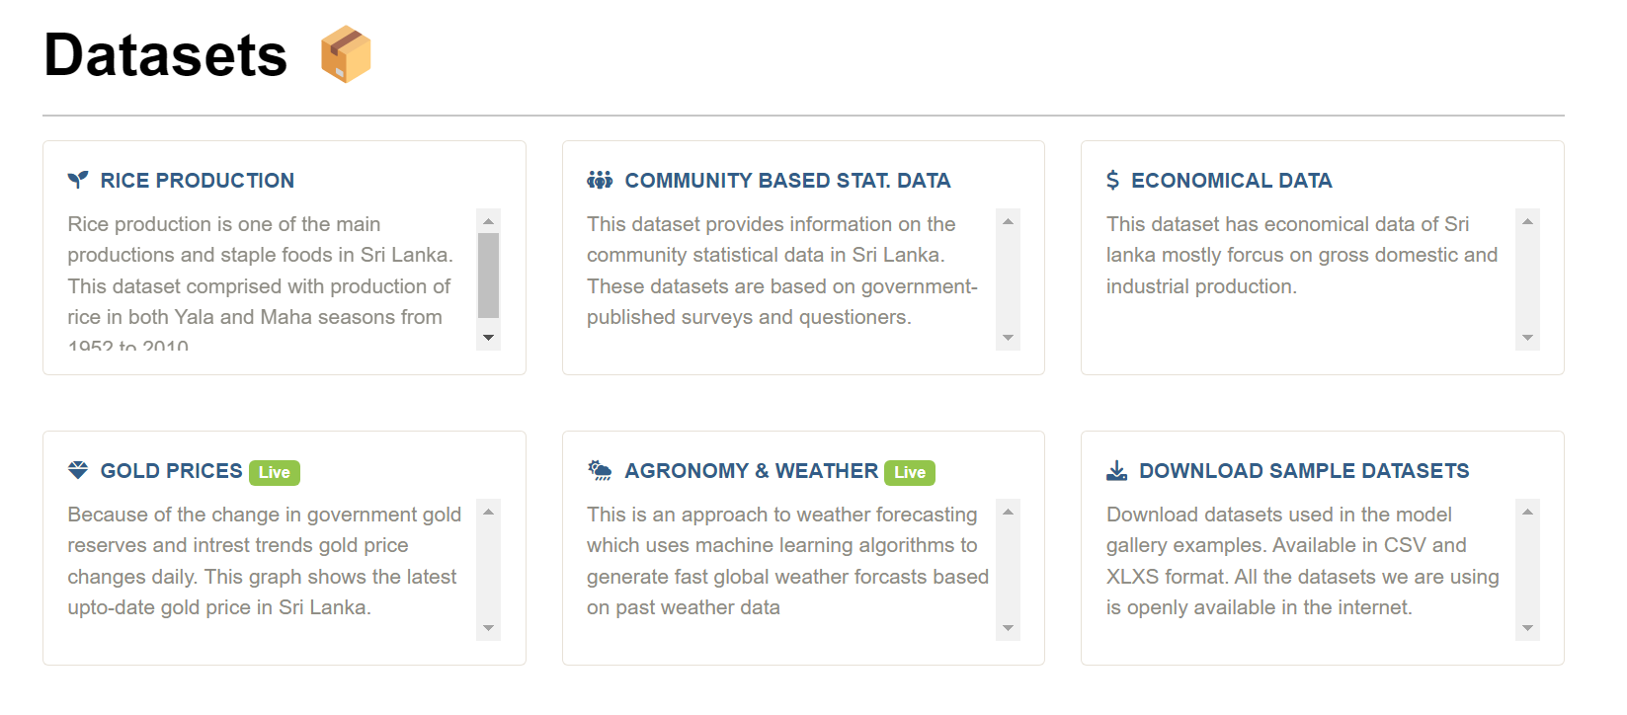
Task: Open the Economical Data dataset
Action: [1231, 181]
